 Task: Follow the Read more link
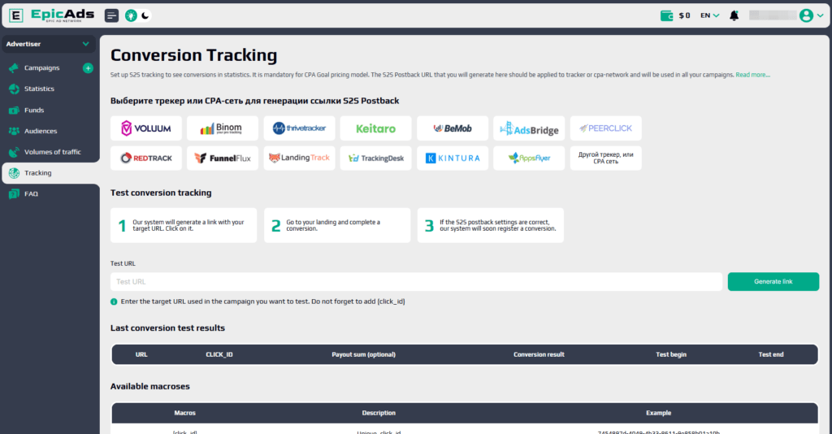(752, 75)
